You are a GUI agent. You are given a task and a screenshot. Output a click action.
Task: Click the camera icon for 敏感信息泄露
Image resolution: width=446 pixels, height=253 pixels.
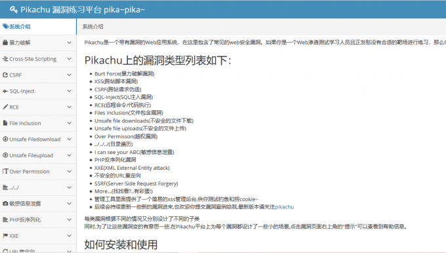(5, 204)
